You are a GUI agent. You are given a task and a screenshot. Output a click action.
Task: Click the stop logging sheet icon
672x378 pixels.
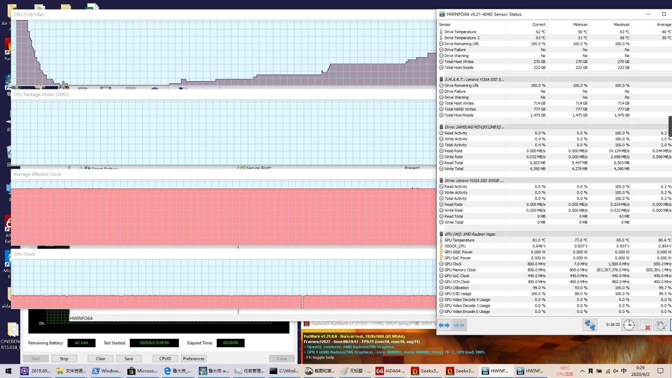click(645, 325)
